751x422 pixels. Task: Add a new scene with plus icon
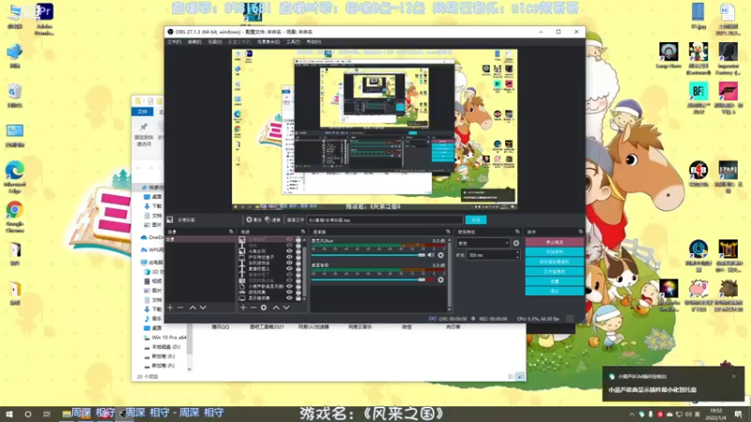(170, 308)
